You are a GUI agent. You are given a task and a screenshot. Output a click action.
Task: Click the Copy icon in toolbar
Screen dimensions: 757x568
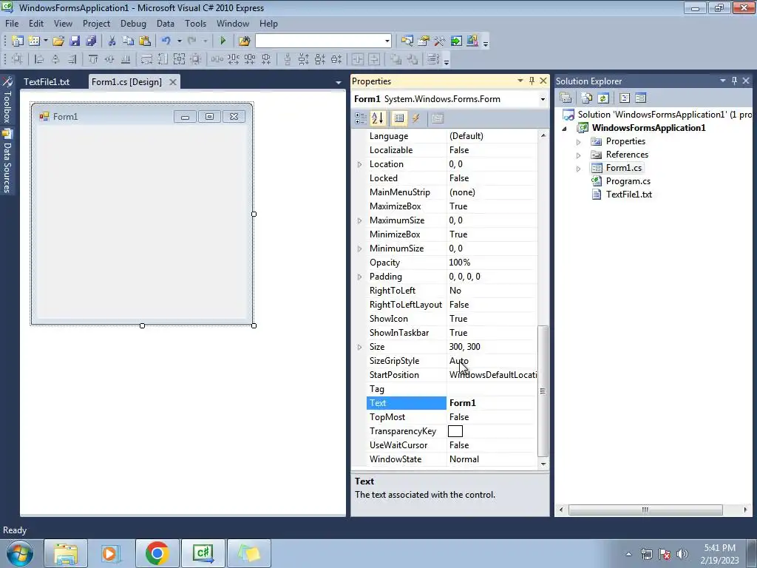tap(128, 41)
